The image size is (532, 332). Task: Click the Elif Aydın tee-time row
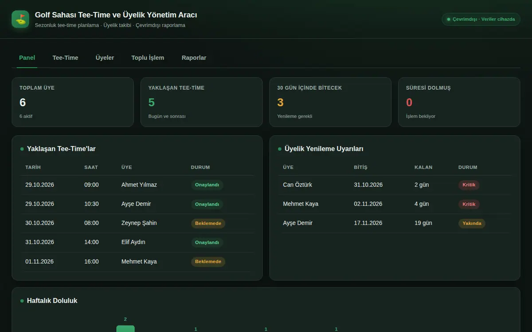click(x=137, y=243)
